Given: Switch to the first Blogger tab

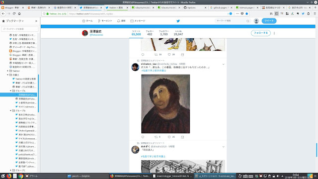Looking at the screenshot, I should [x=12, y=7].
